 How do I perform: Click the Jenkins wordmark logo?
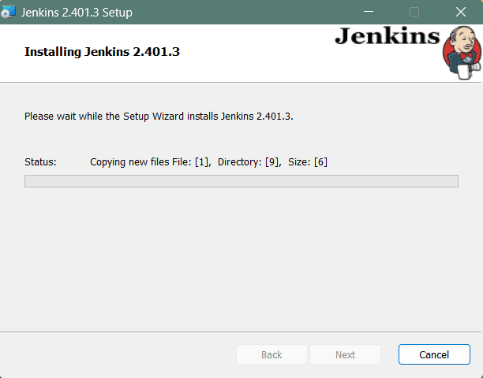[388, 37]
